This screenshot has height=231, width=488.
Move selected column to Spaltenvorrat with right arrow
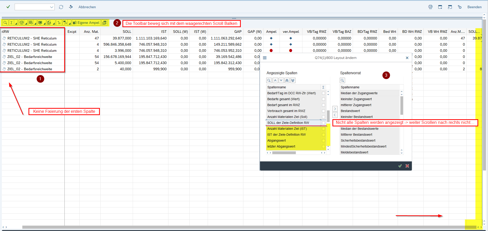[335, 109]
